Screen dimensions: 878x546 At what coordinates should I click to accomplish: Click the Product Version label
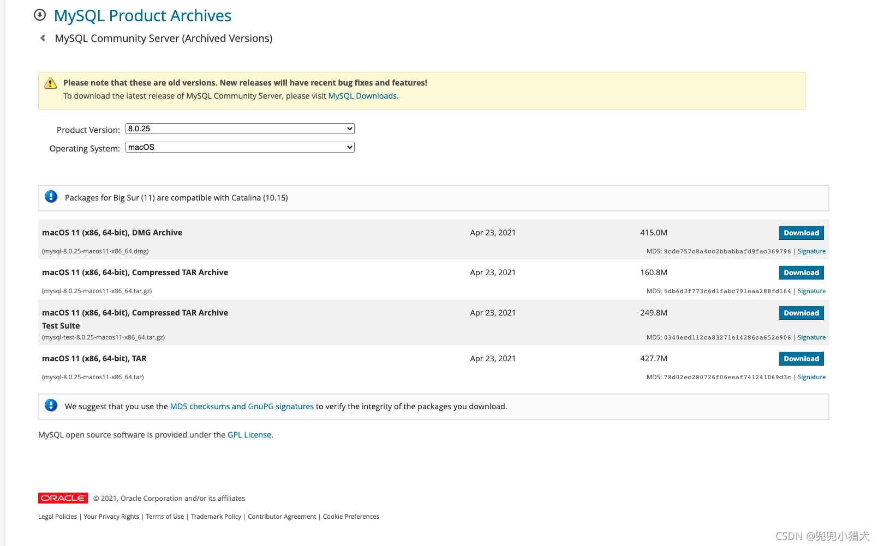(x=88, y=130)
